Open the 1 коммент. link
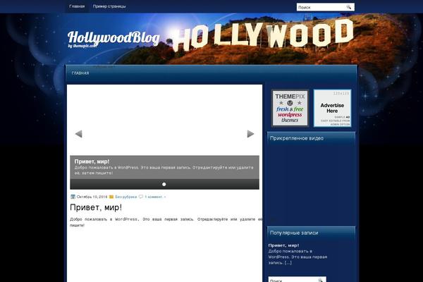Image resolution: width=423 pixels, height=282 pixels. [x=155, y=197]
